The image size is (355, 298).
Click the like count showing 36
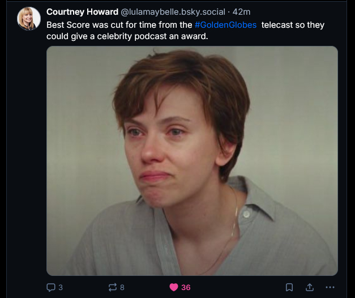point(186,287)
